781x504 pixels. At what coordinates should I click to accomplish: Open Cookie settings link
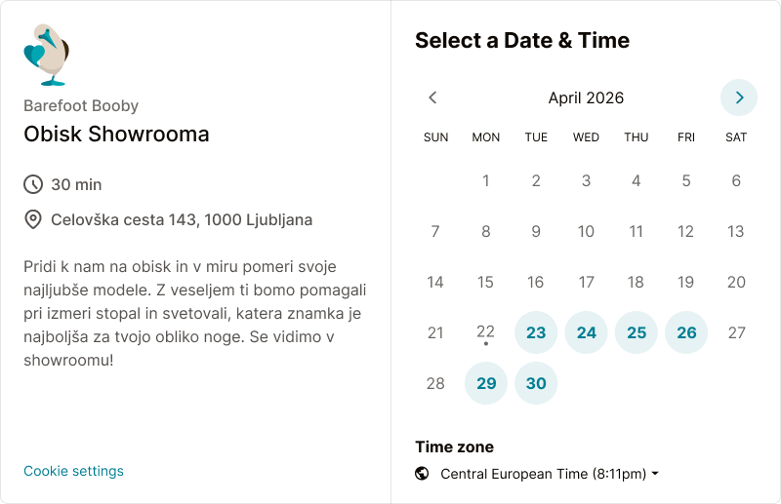pos(73,471)
